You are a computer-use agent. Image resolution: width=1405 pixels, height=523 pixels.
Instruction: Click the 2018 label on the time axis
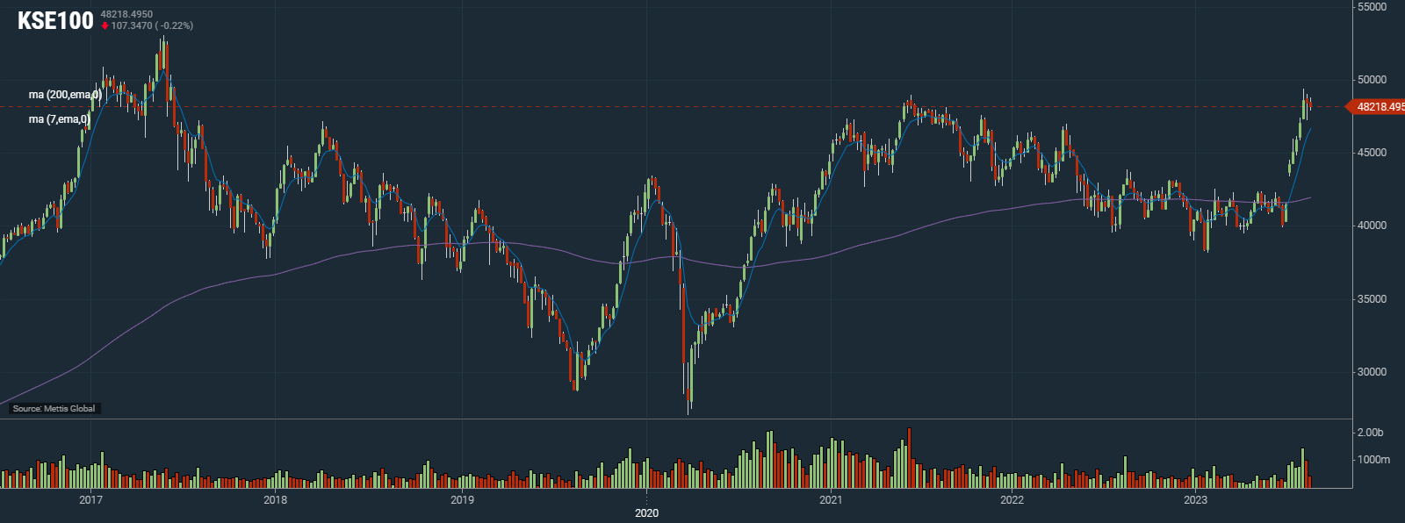pos(275,500)
